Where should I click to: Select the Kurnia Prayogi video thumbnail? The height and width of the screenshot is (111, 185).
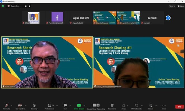point(105,18)
